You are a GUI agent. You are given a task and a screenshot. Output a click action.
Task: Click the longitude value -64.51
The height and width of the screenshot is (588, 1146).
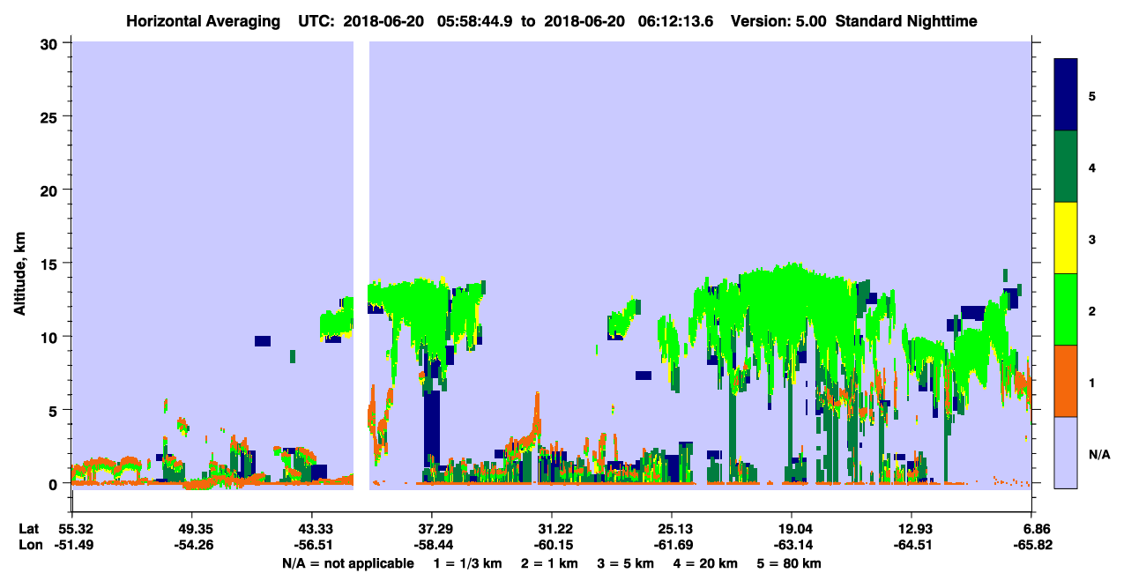point(912,545)
